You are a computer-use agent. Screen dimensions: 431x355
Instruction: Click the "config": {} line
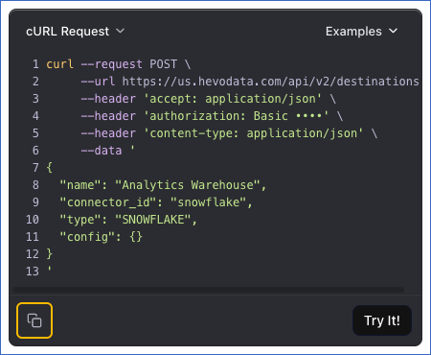pyautogui.click(x=102, y=237)
